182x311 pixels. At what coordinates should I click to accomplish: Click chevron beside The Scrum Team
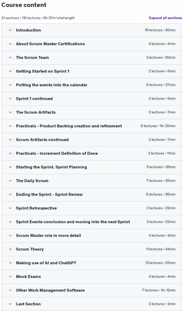pyautogui.click(x=10, y=57)
